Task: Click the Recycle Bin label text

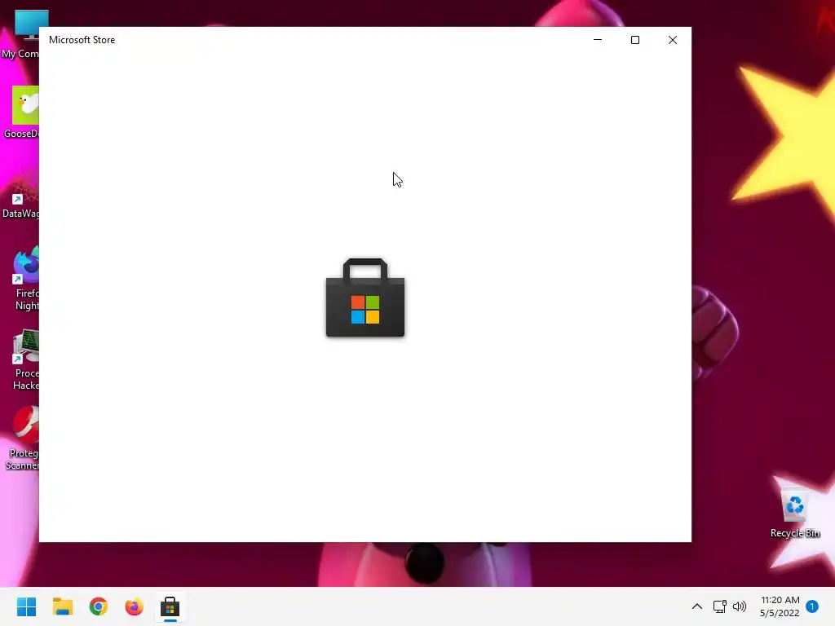Action: click(795, 533)
